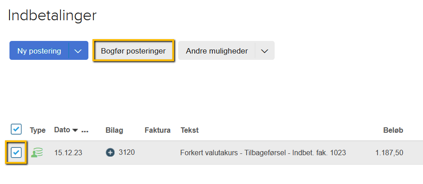Toggle the select-all checkbox in the table header
This screenshot has height=184, width=423.
click(16, 130)
